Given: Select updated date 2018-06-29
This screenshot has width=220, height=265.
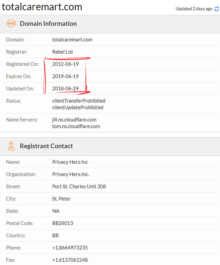Looking at the screenshot, I should pyautogui.click(x=65, y=89).
